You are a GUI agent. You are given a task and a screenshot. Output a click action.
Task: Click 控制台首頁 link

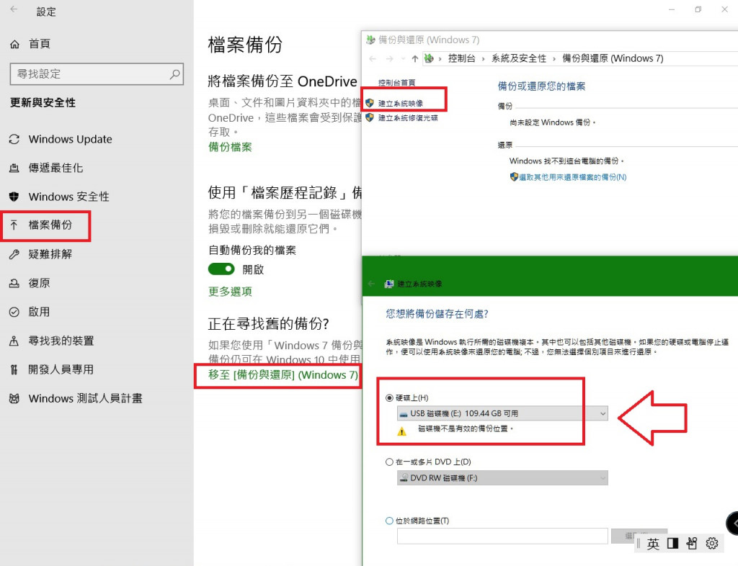pyautogui.click(x=397, y=83)
